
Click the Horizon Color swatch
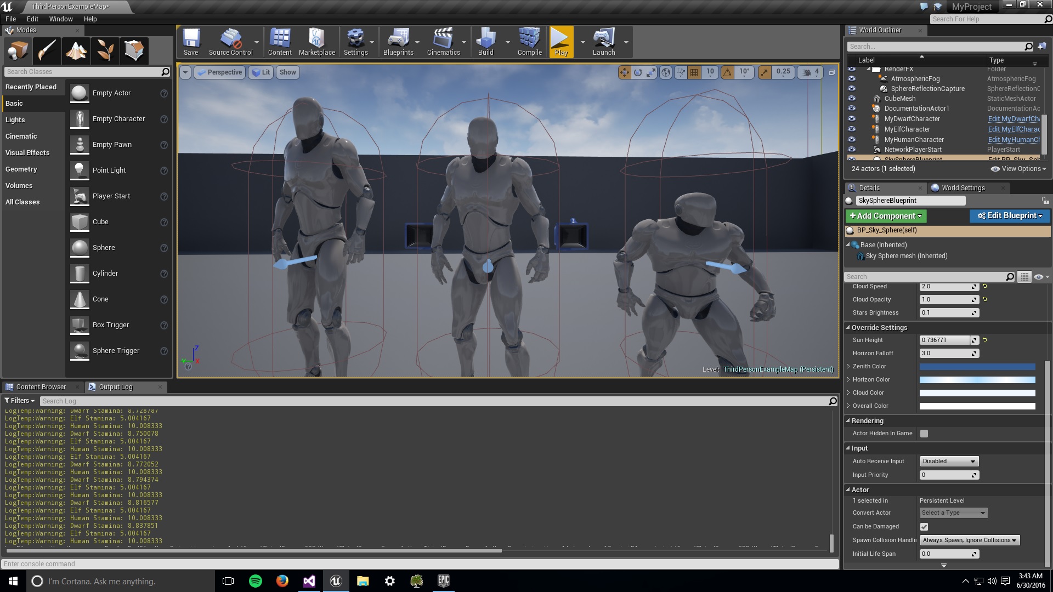click(x=977, y=380)
